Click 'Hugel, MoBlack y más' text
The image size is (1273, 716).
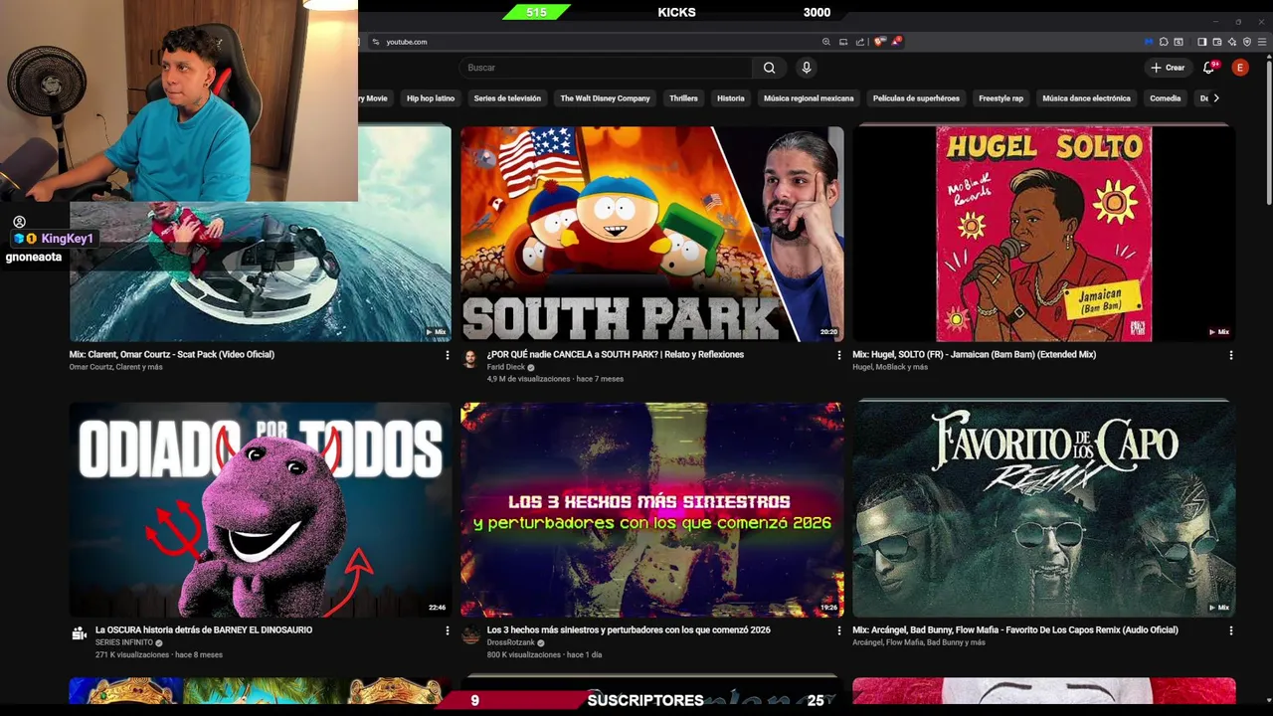(x=890, y=367)
